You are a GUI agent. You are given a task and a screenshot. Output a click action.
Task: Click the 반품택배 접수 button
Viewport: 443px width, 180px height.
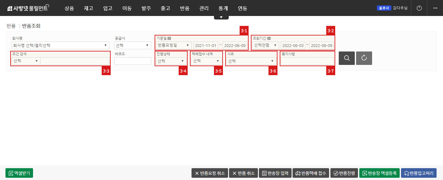[311, 173]
